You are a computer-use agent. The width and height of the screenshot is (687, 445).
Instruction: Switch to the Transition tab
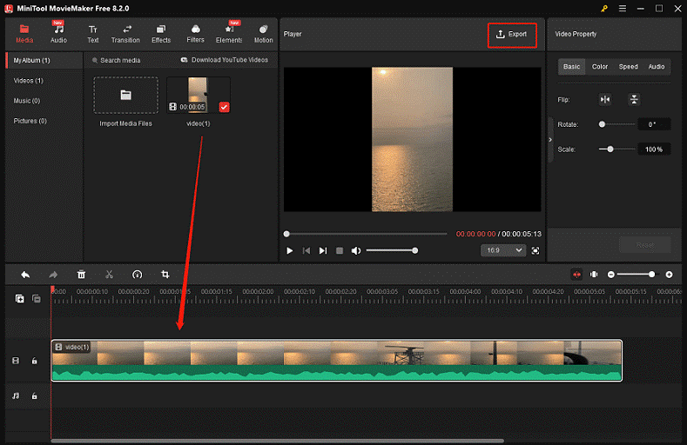(x=125, y=34)
